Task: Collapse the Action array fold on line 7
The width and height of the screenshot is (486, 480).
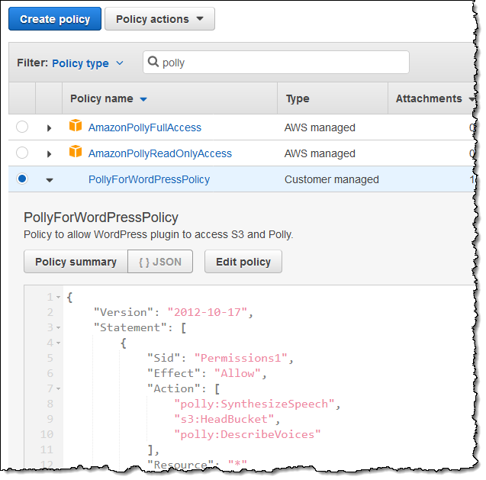Action: coord(59,388)
